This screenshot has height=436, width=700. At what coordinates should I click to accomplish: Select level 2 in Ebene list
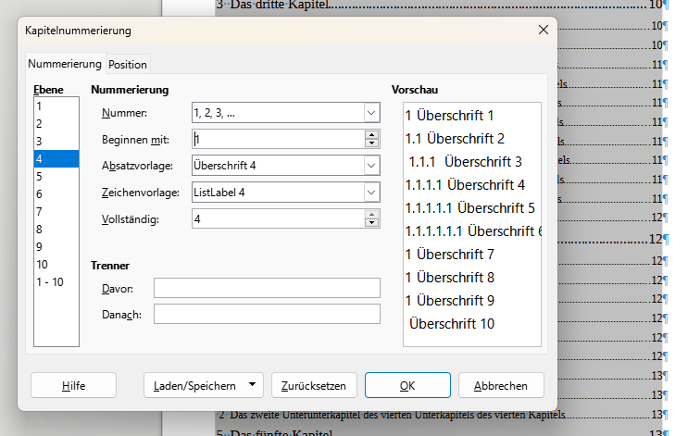coord(56,124)
